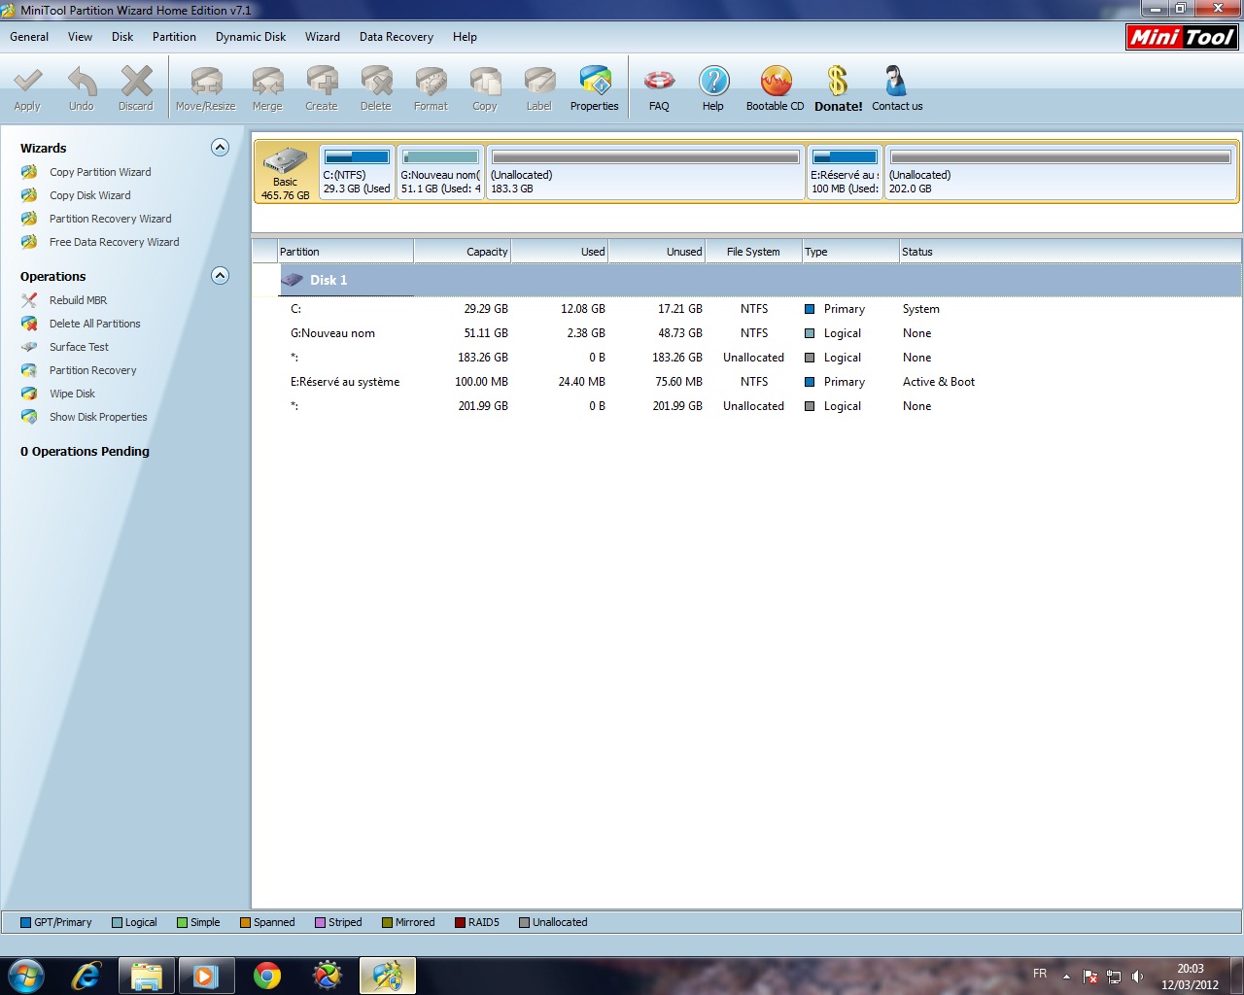Select E:Réservé block in disk map
The height and width of the screenshot is (995, 1244).
pyautogui.click(x=845, y=172)
